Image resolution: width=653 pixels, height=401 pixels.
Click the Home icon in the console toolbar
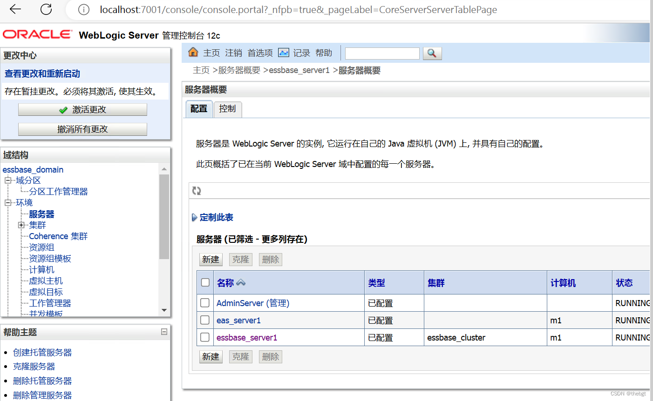click(192, 53)
